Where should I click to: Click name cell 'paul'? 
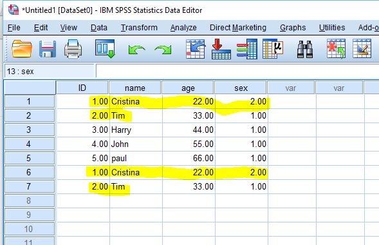136,158
